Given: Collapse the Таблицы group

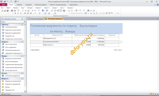Looking at the screenshot, I should (x=22, y=24).
